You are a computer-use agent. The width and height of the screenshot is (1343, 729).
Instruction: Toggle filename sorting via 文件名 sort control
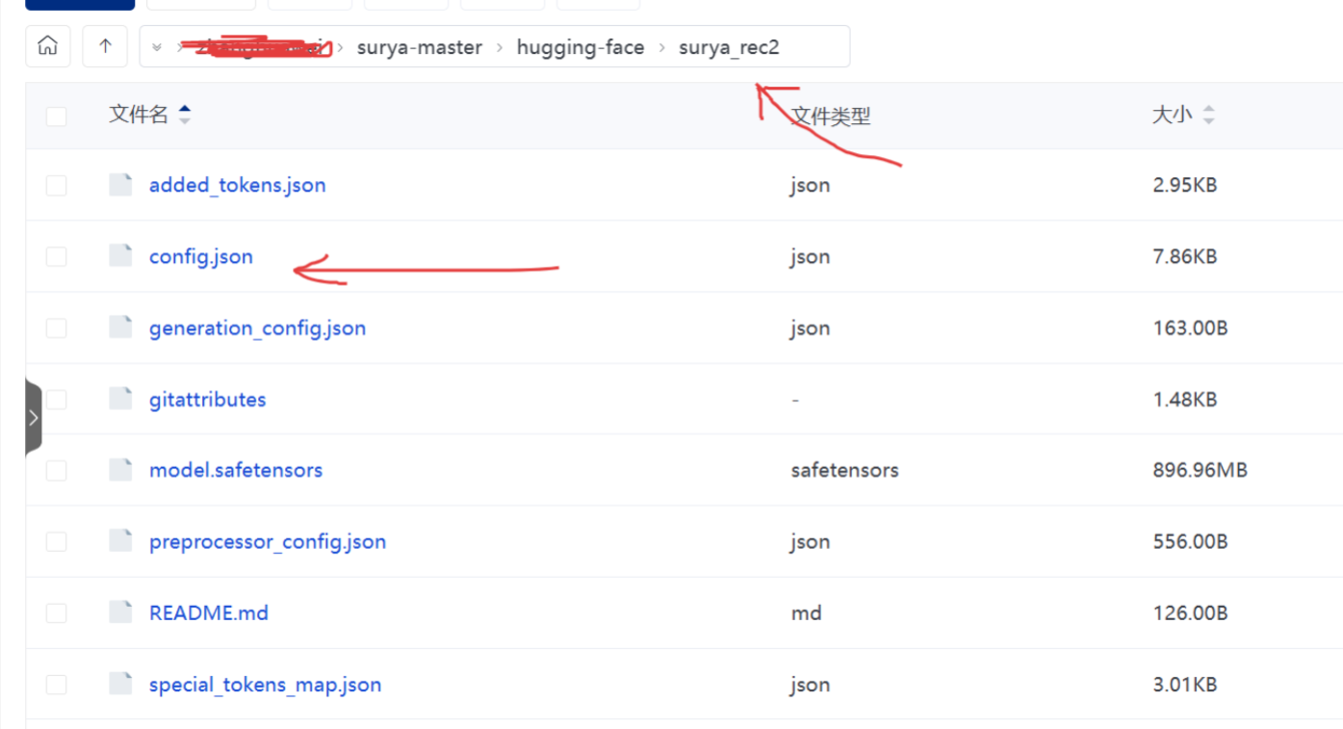click(184, 115)
